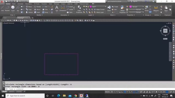Image resolution: width=175 pixels, height=98 pixels.
Task: Toggle the layer on/off lightbulb icon
Action: tap(84, 7)
